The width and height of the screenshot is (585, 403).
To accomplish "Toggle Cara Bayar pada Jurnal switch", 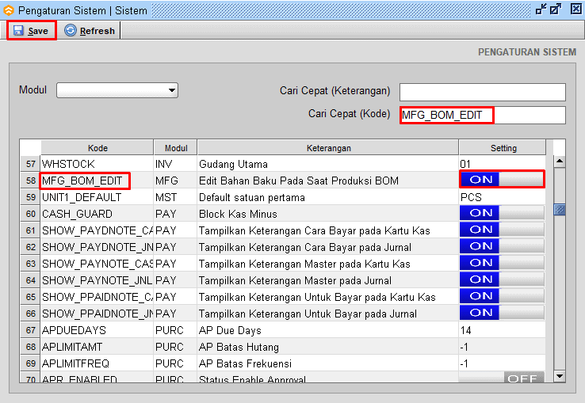I will click(502, 246).
